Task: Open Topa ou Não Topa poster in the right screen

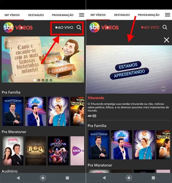Action: click(x=163, y=145)
